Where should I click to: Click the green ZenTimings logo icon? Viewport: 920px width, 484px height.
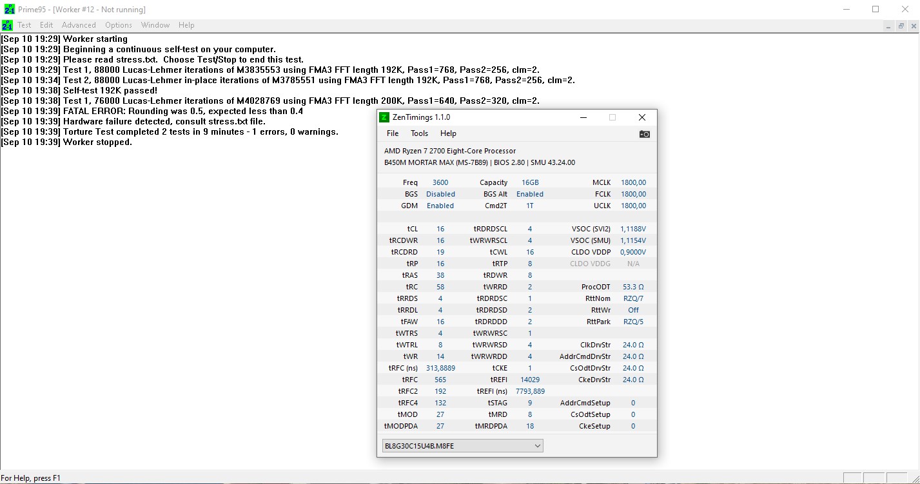point(384,117)
